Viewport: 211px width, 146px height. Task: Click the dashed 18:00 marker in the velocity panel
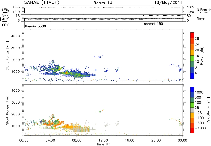coord(143,110)
